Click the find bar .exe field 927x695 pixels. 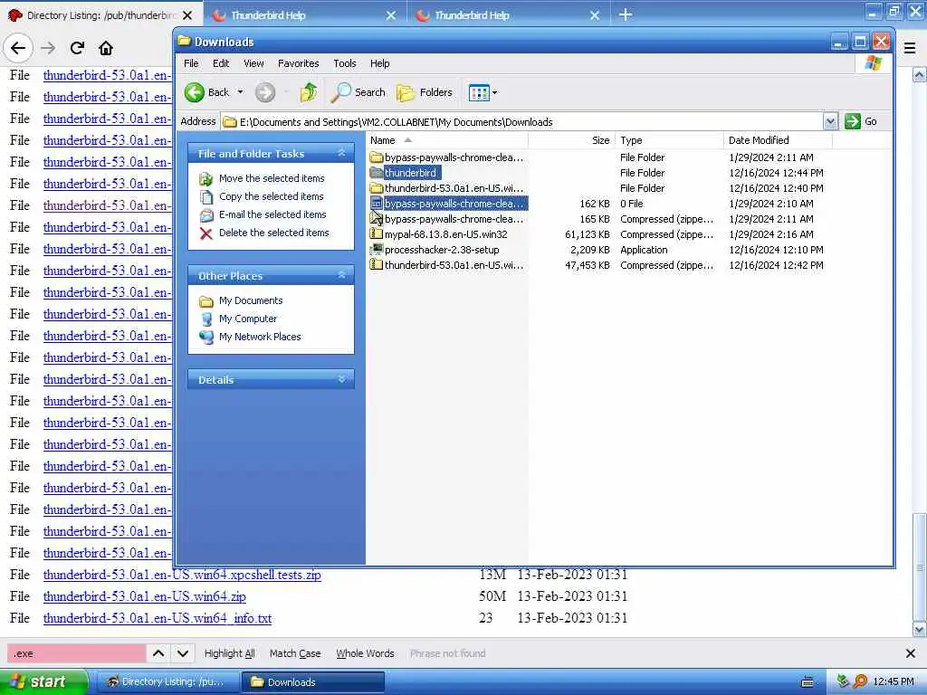pos(76,653)
